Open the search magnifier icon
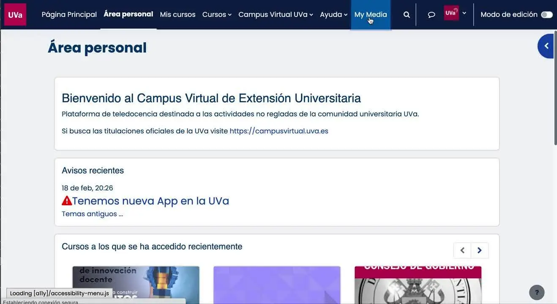Screen dimensions: 557x304 (x=407, y=14)
